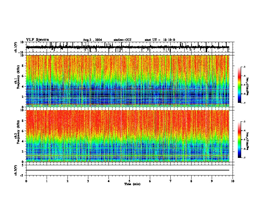Select the "start UT = 18:10:0" text
262x203 pixels.
(160, 40)
